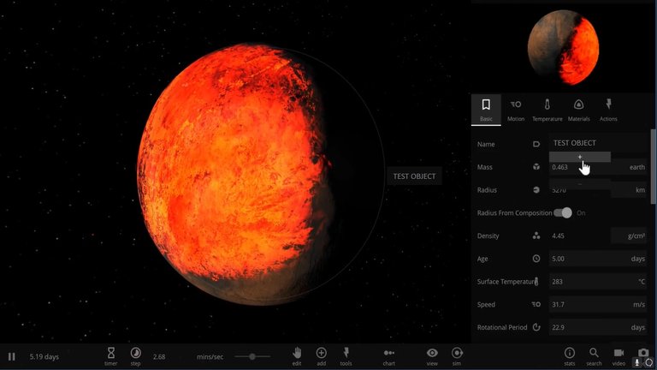Edit the Rotational Period value 22.9
Viewport: 657px width, 370px height.
tap(580, 327)
